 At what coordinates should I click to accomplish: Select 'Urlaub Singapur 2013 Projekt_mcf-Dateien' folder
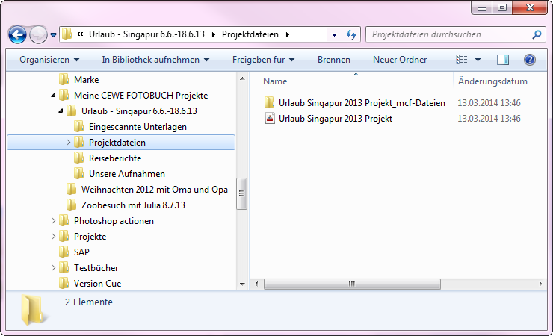362,103
